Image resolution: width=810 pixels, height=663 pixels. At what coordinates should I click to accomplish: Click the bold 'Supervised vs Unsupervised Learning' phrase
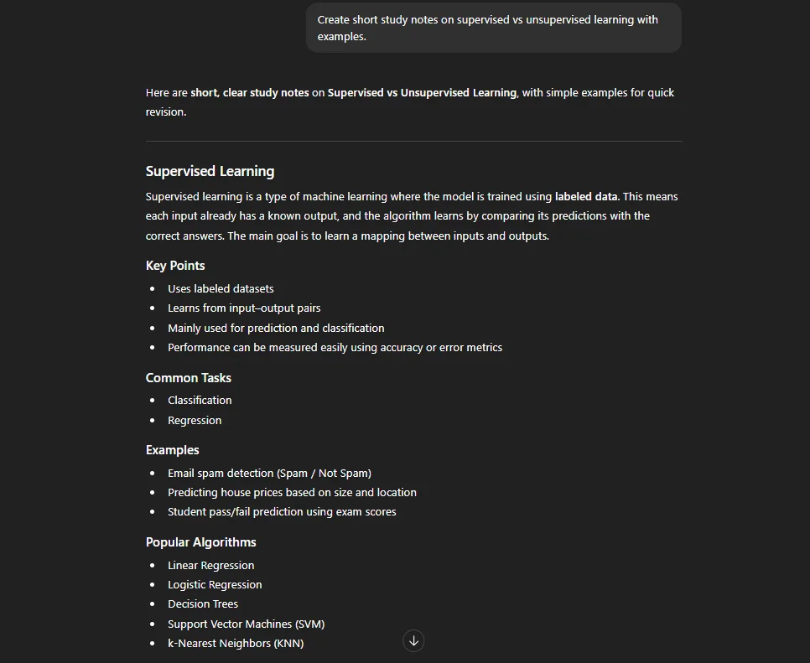(422, 92)
